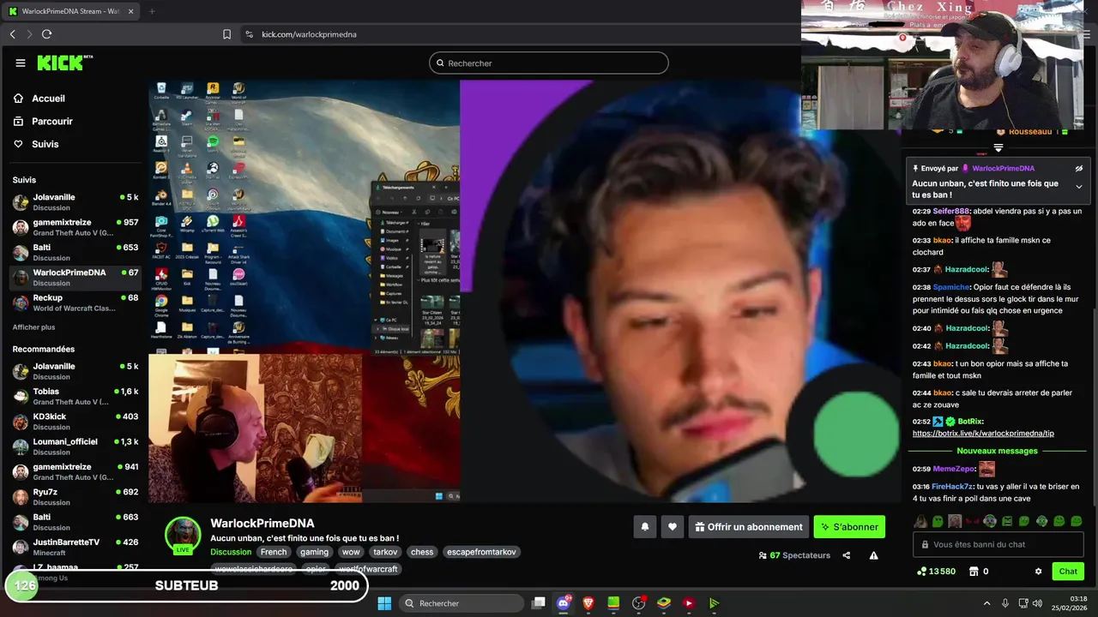The image size is (1098, 617).
Task: Select the French tag
Action: pyautogui.click(x=274, y=552)
